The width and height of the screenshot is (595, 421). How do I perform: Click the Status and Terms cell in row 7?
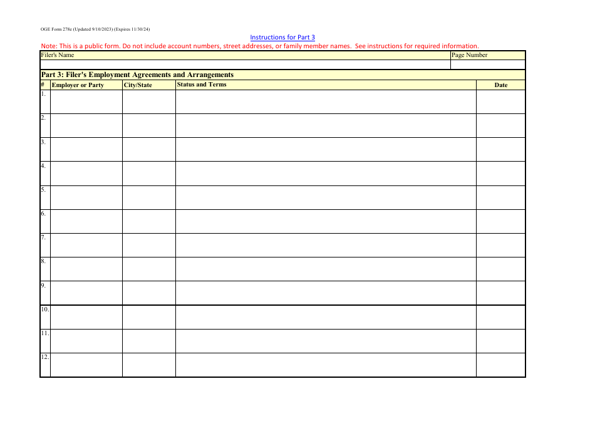[x=326, y=244]
